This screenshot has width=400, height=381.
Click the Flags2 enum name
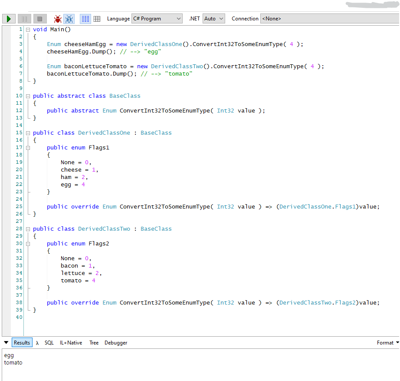point(99,244)
